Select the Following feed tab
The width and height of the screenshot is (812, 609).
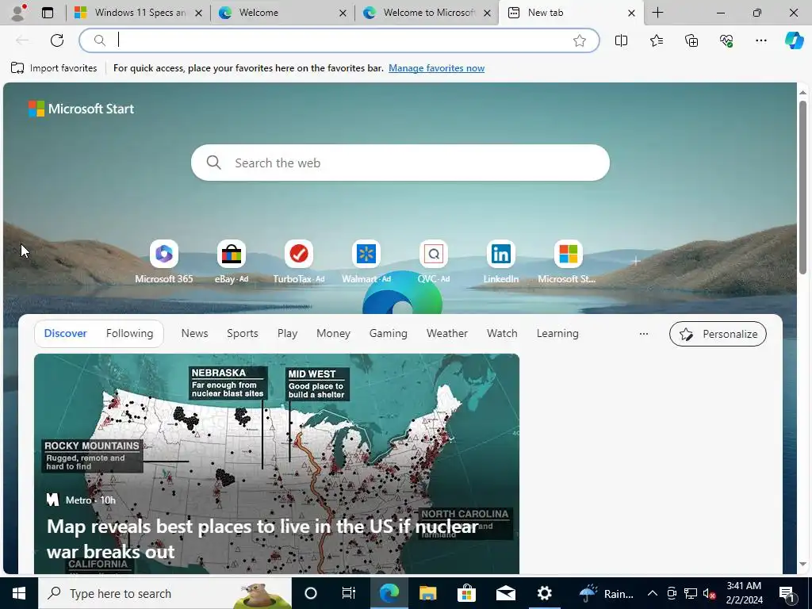click(x=129, y=334)
